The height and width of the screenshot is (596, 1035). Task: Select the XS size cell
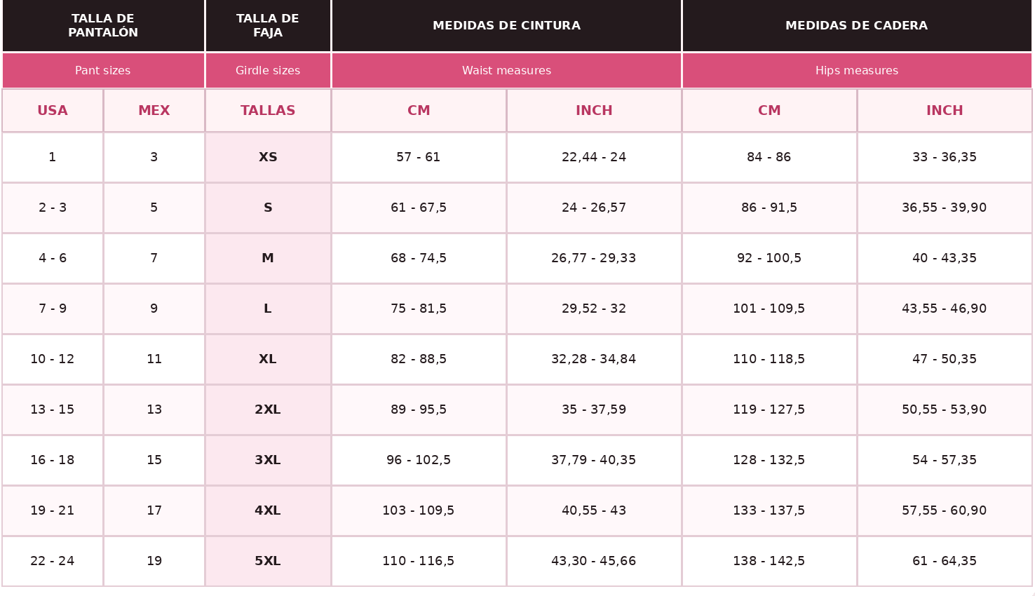[x=268, y=158]
